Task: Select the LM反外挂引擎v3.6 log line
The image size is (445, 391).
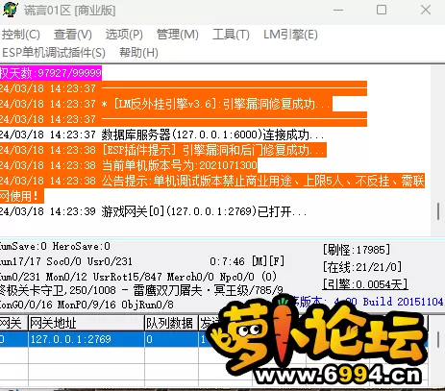Action: 166,104
